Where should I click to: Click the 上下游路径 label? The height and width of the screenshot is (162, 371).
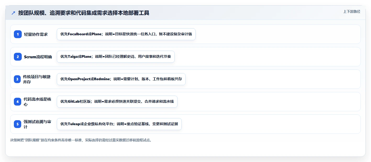click(x=352, y=11)
